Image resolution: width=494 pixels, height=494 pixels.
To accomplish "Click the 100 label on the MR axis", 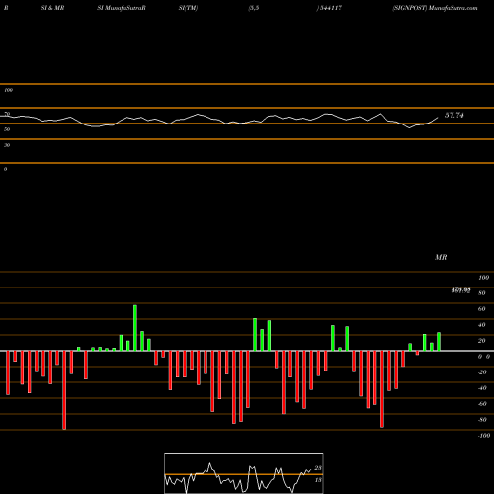I will pos(483,278).
